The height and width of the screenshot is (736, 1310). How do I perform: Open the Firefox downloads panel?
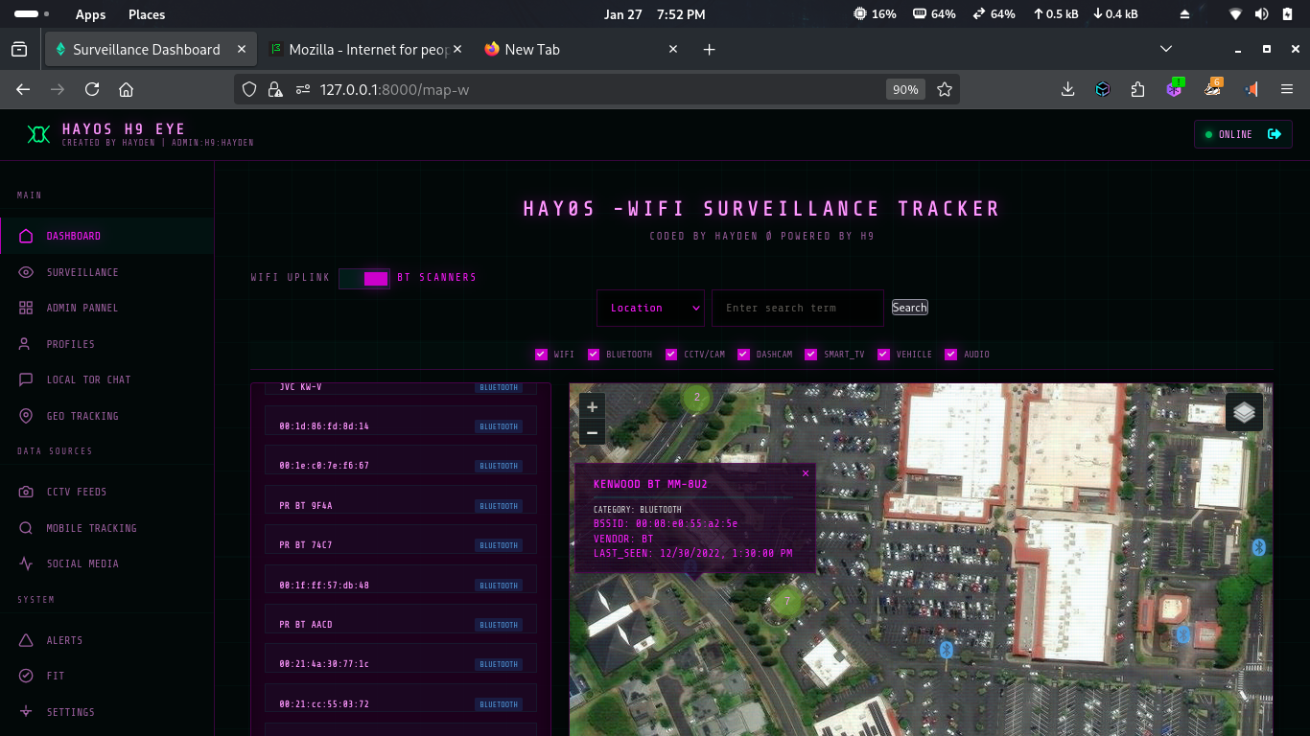(1067, 89)
